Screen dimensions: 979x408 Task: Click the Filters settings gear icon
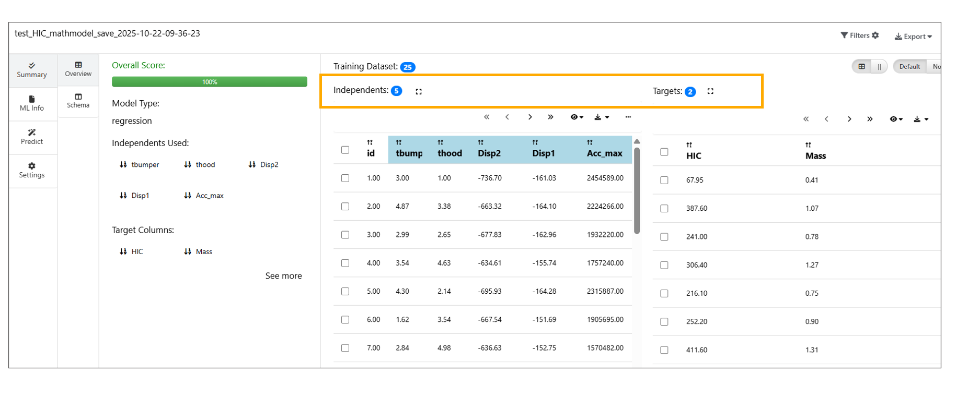[x=876, y=35]
